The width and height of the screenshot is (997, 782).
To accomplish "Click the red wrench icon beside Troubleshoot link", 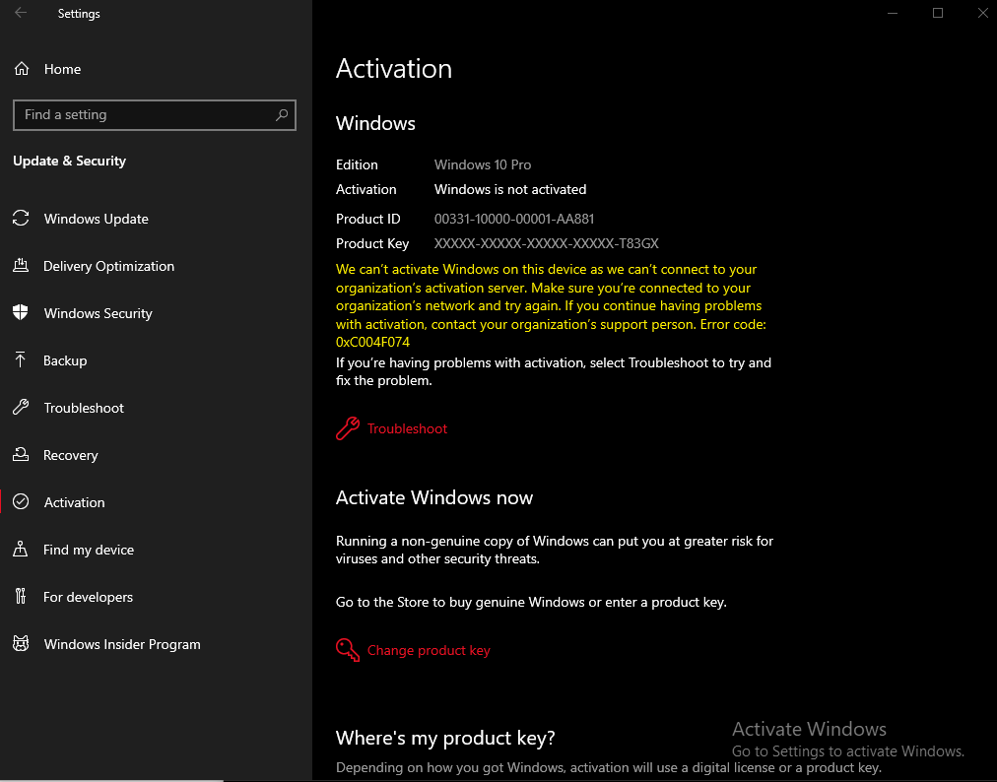I will 348,428.
